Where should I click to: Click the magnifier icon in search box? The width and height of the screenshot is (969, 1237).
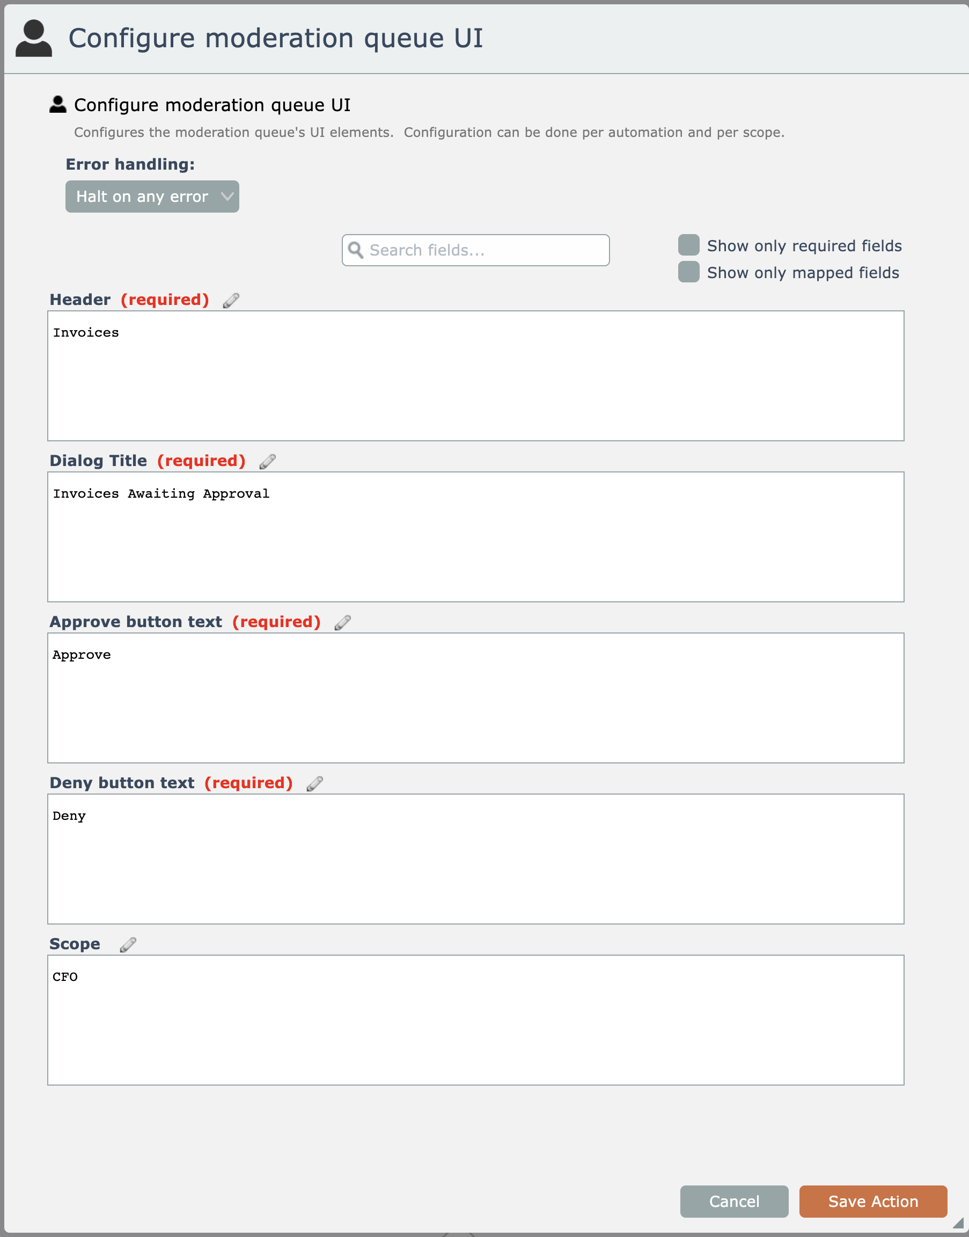click(x=356, y=250)
